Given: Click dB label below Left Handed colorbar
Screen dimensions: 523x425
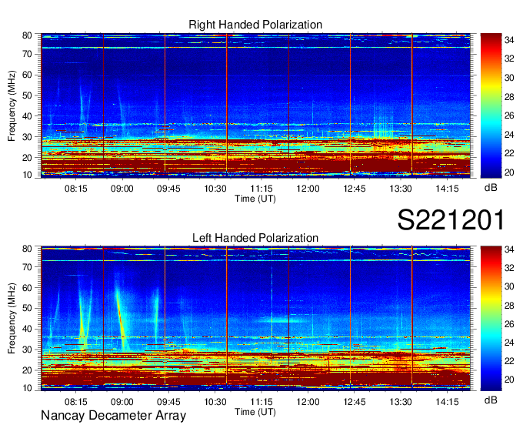Looking at the screenshot, I should (x=491, y=400).
